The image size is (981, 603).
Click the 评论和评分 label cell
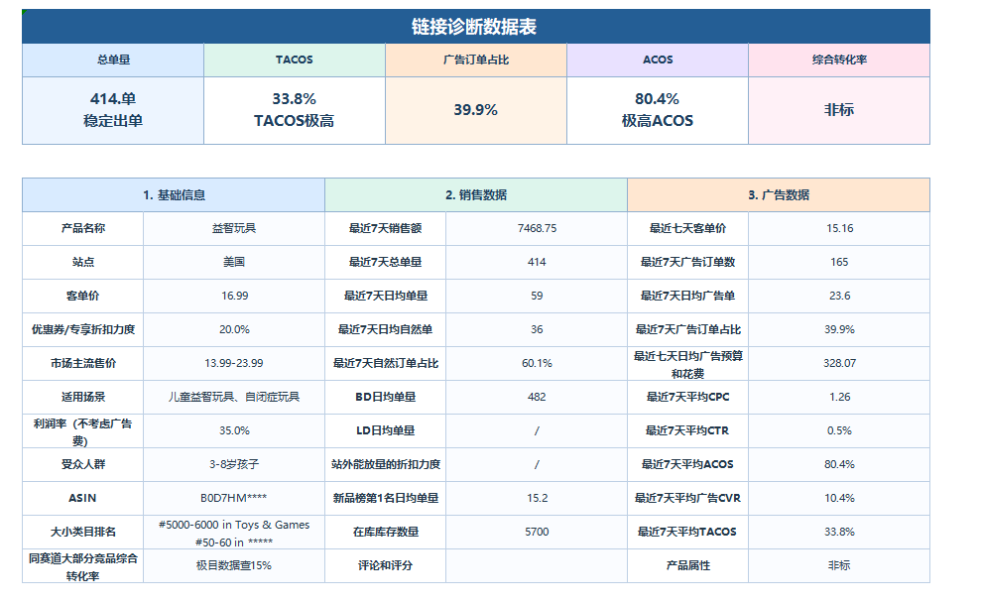(x=386, y=566)
